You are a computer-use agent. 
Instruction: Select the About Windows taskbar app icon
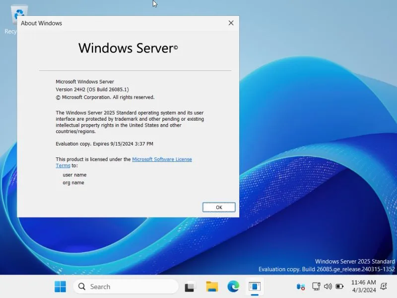tap(255, 287)
